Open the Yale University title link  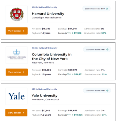45,95
